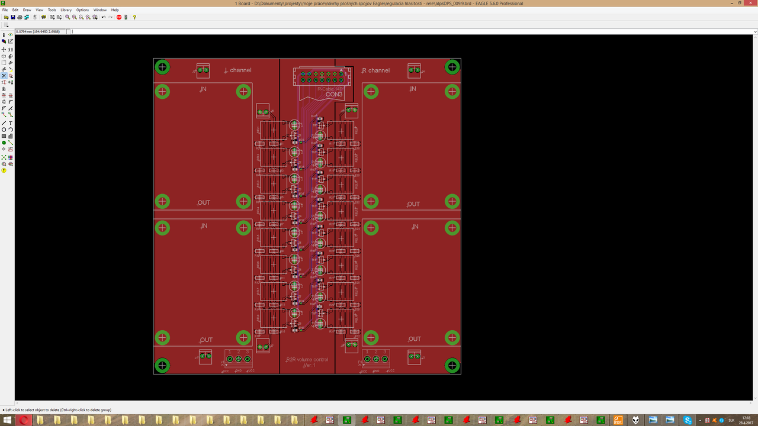
Task: Pick the Text tool
Action: tap(11, 123)
